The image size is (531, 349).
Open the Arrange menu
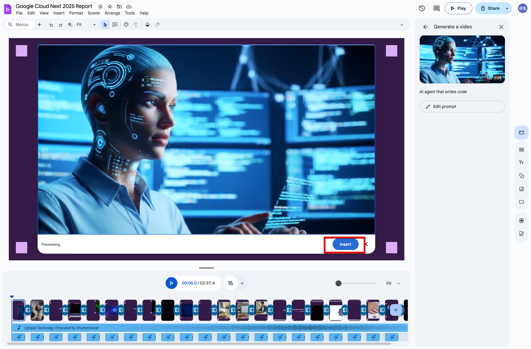point(112,13)
